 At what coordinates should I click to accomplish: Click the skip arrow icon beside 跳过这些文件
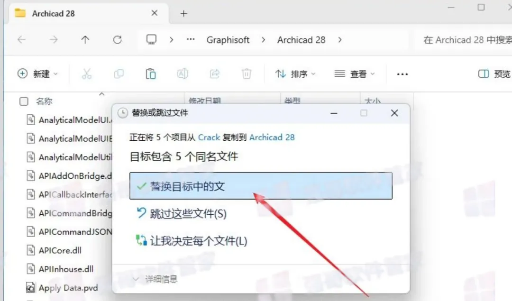pyautogui.click(x=141, y=213)
